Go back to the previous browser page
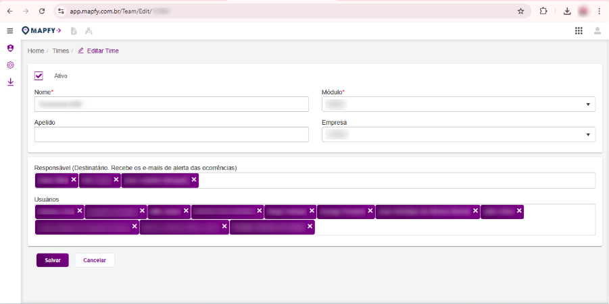 pyautogui.click(x=9, y=11)
